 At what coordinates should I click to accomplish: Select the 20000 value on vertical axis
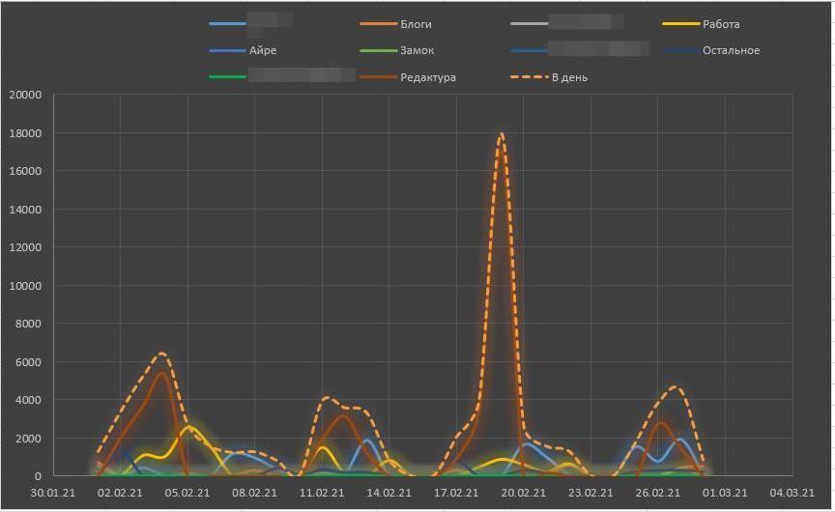coord(24,95)
